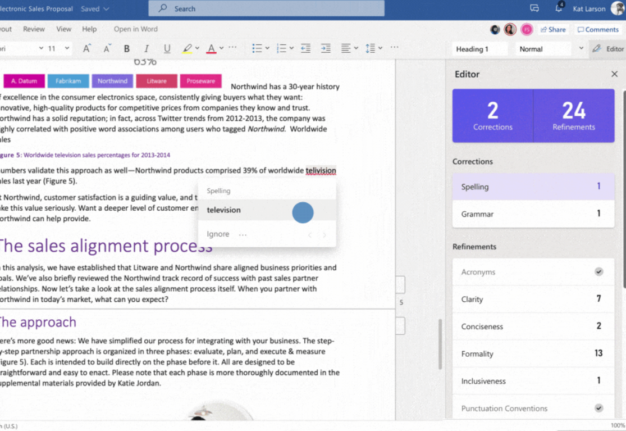
Task: Toggle the Editor pane button
Action: tap(608, 49)
